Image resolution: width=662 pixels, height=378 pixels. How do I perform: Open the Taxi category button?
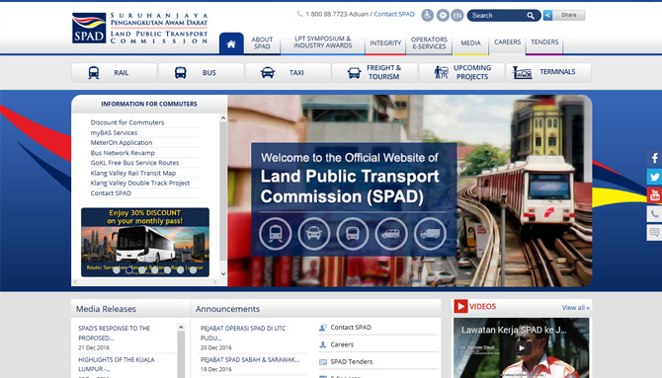pyautogui.click(x=288, y=73)
